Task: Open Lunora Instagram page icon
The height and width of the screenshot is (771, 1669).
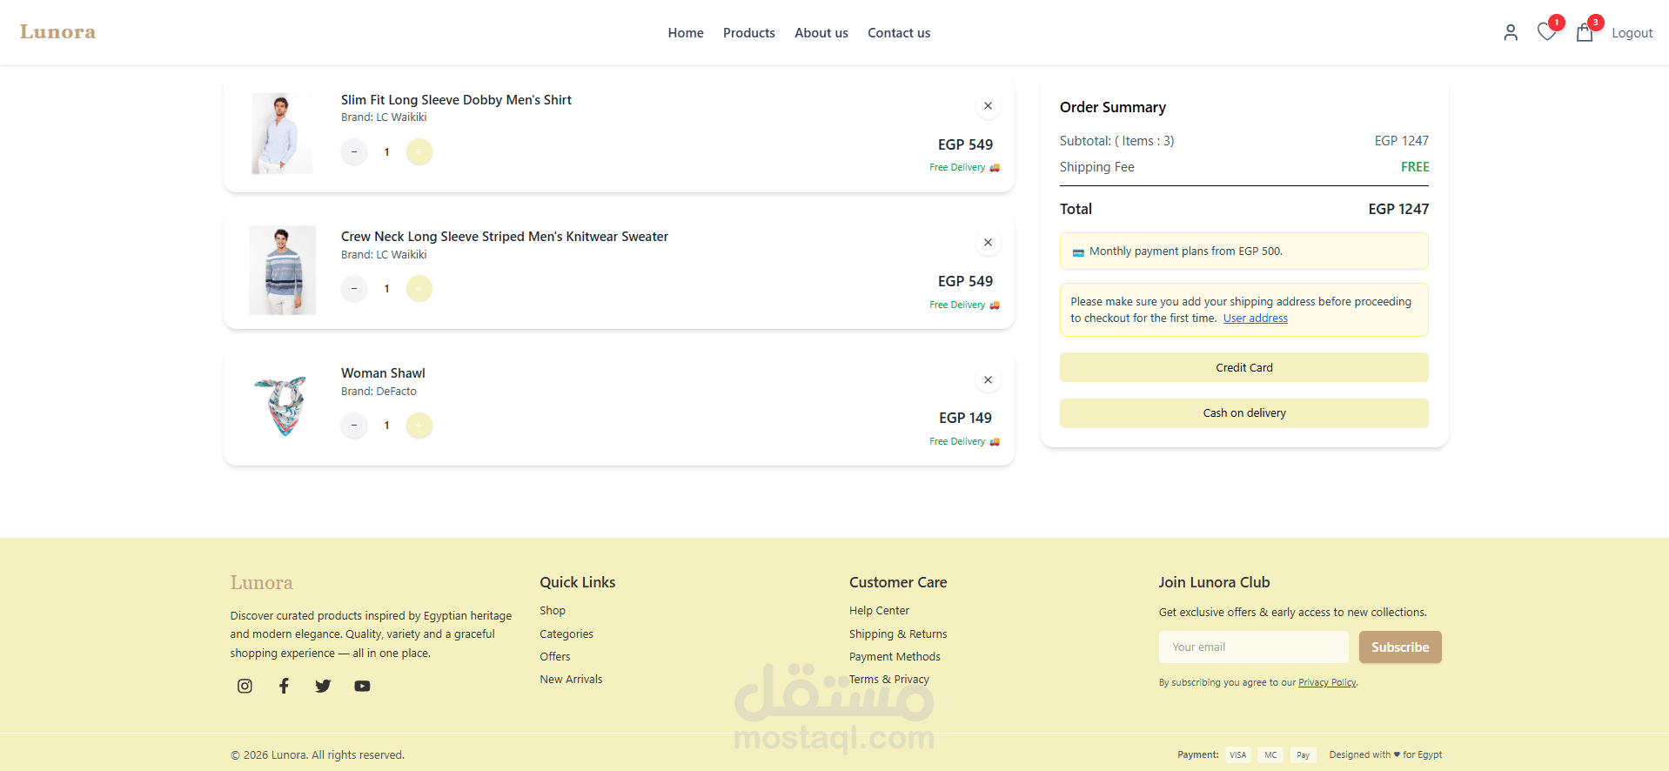Action: point(245,686)
